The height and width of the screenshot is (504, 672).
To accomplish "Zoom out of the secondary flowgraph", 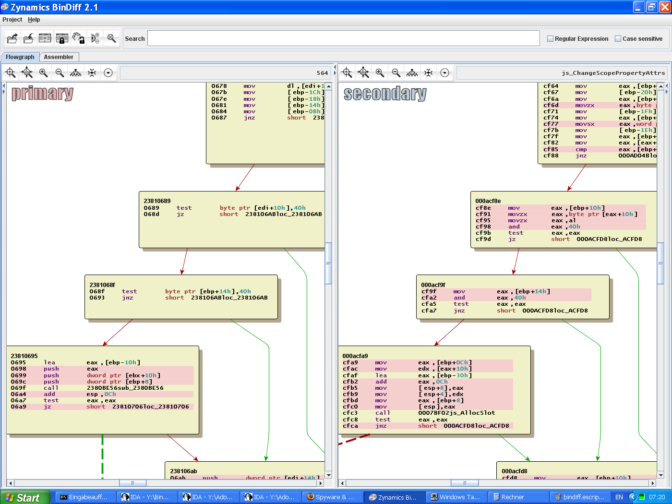I will click(396, 72).
